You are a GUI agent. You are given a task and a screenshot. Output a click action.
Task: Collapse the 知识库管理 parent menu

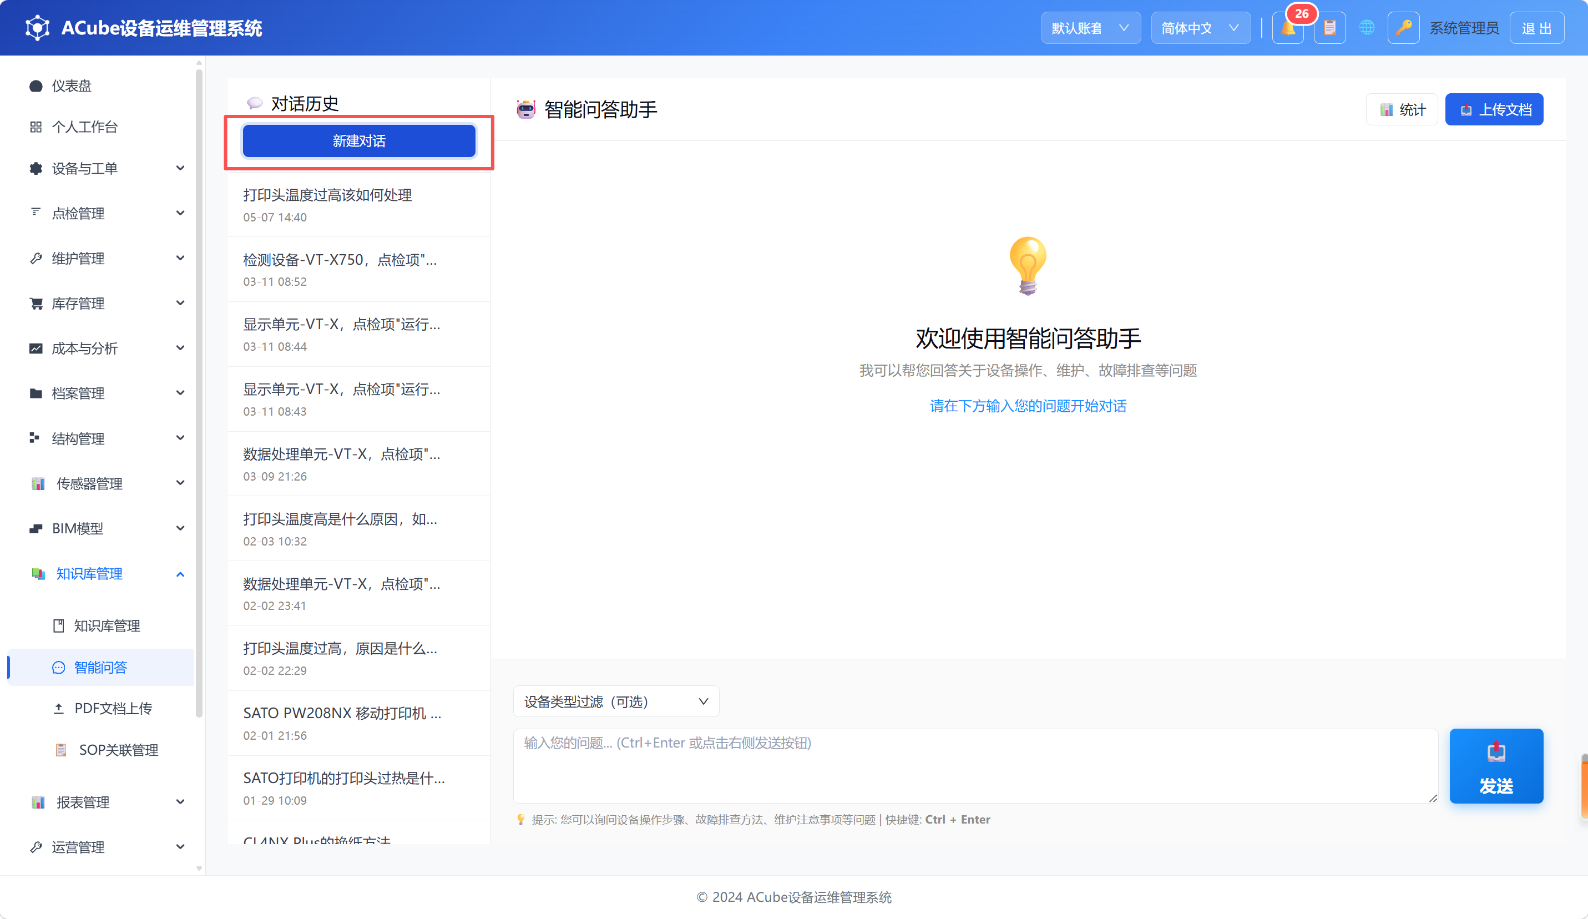pyautogui.click(x=101, y=574)
